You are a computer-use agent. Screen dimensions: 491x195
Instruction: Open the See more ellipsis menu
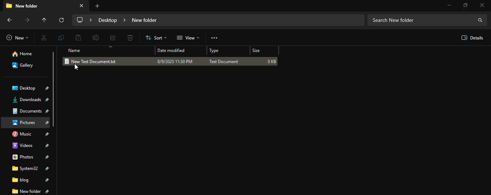coord(214,38)
